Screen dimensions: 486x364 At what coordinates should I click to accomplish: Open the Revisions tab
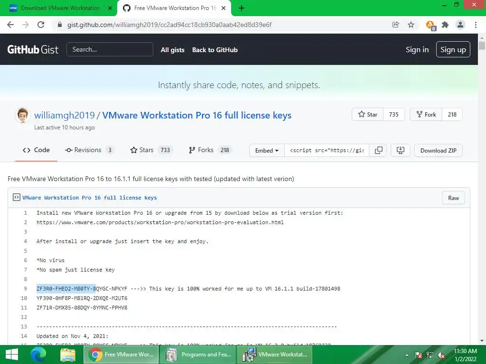89,150
